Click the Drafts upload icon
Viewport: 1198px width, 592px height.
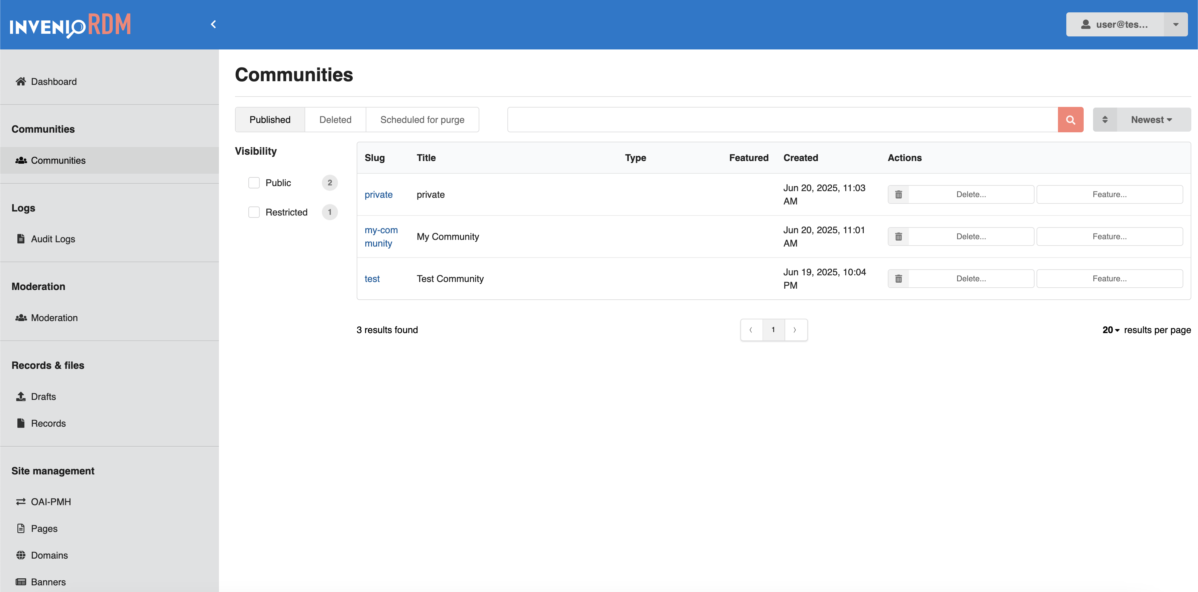20,396
